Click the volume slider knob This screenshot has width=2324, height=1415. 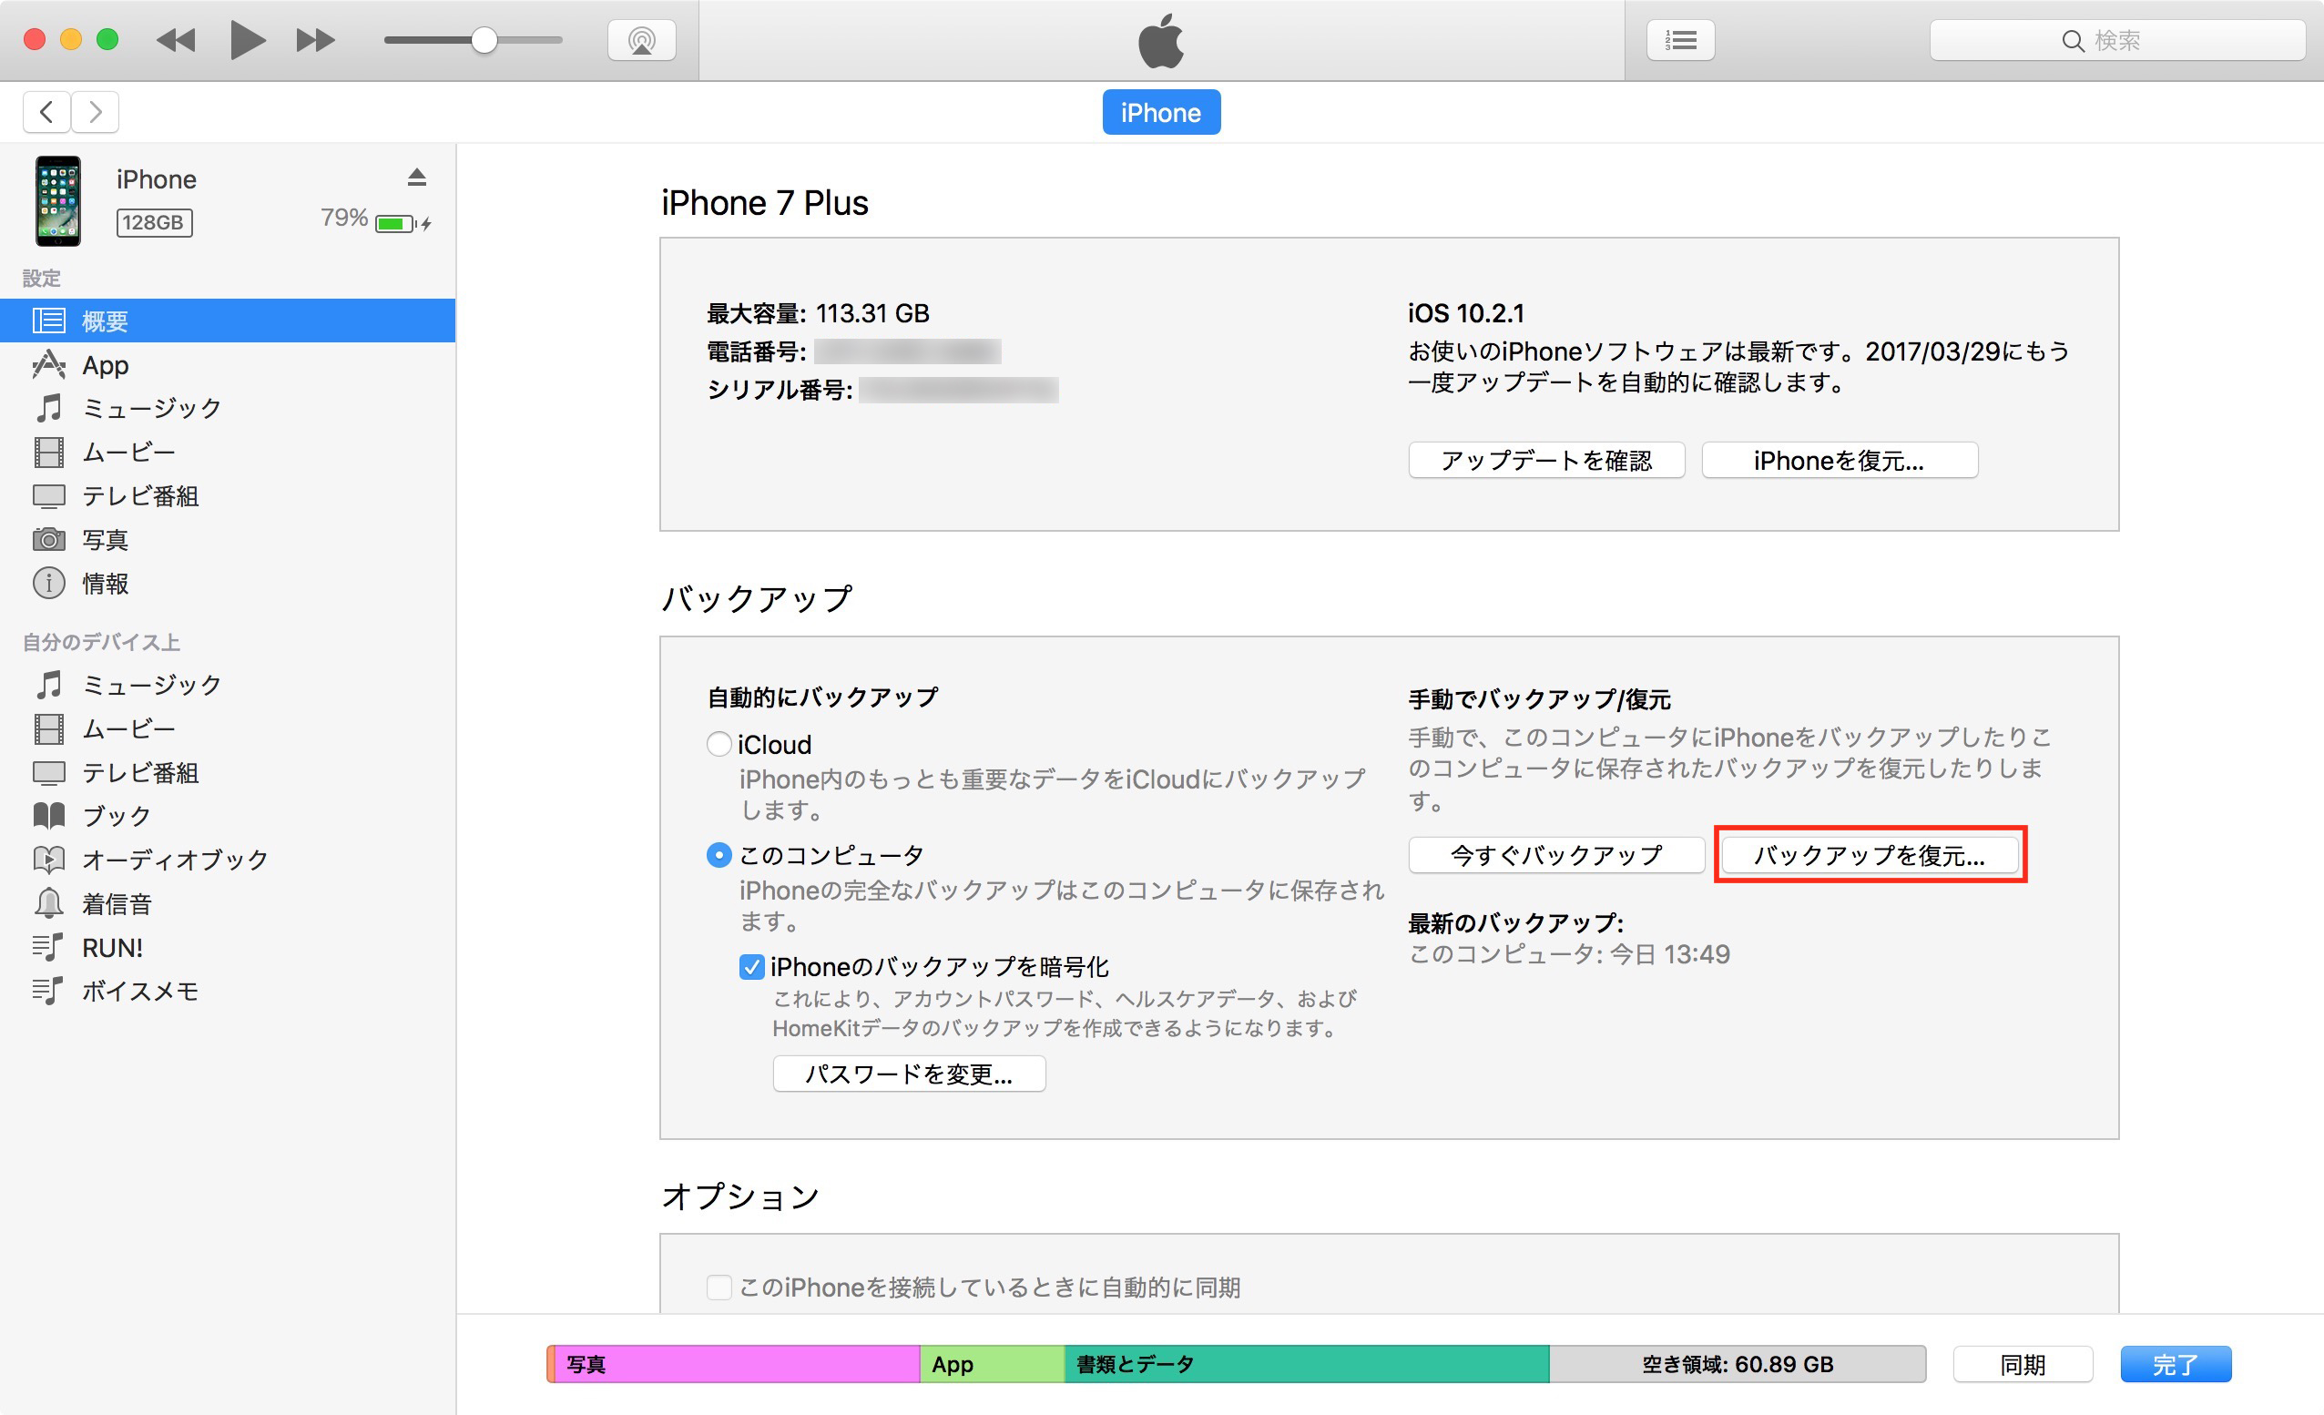pyautogui.click(x=484, y=41)
